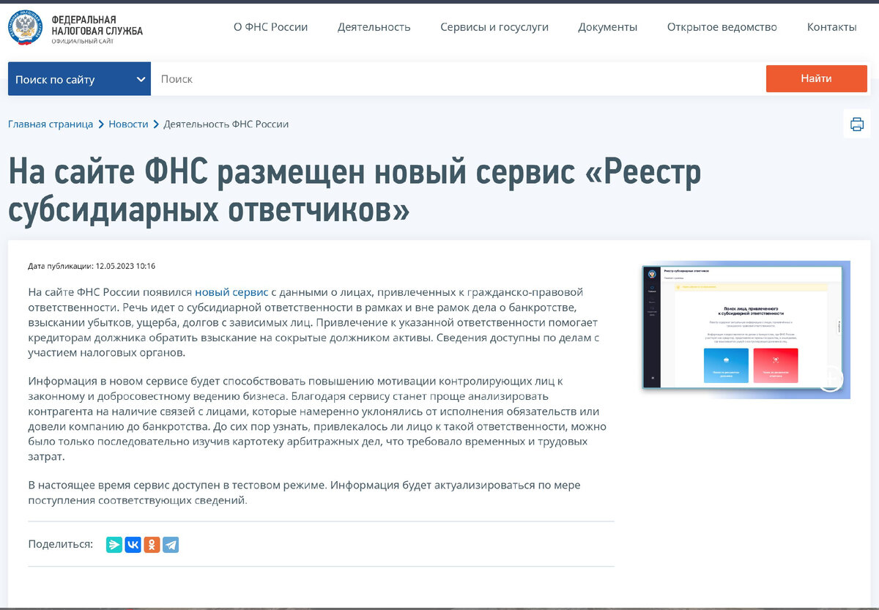Click the «Дата публикации: 12.05.2023 10:16» text
Screen dimensions: 879x610
point(92,266)
